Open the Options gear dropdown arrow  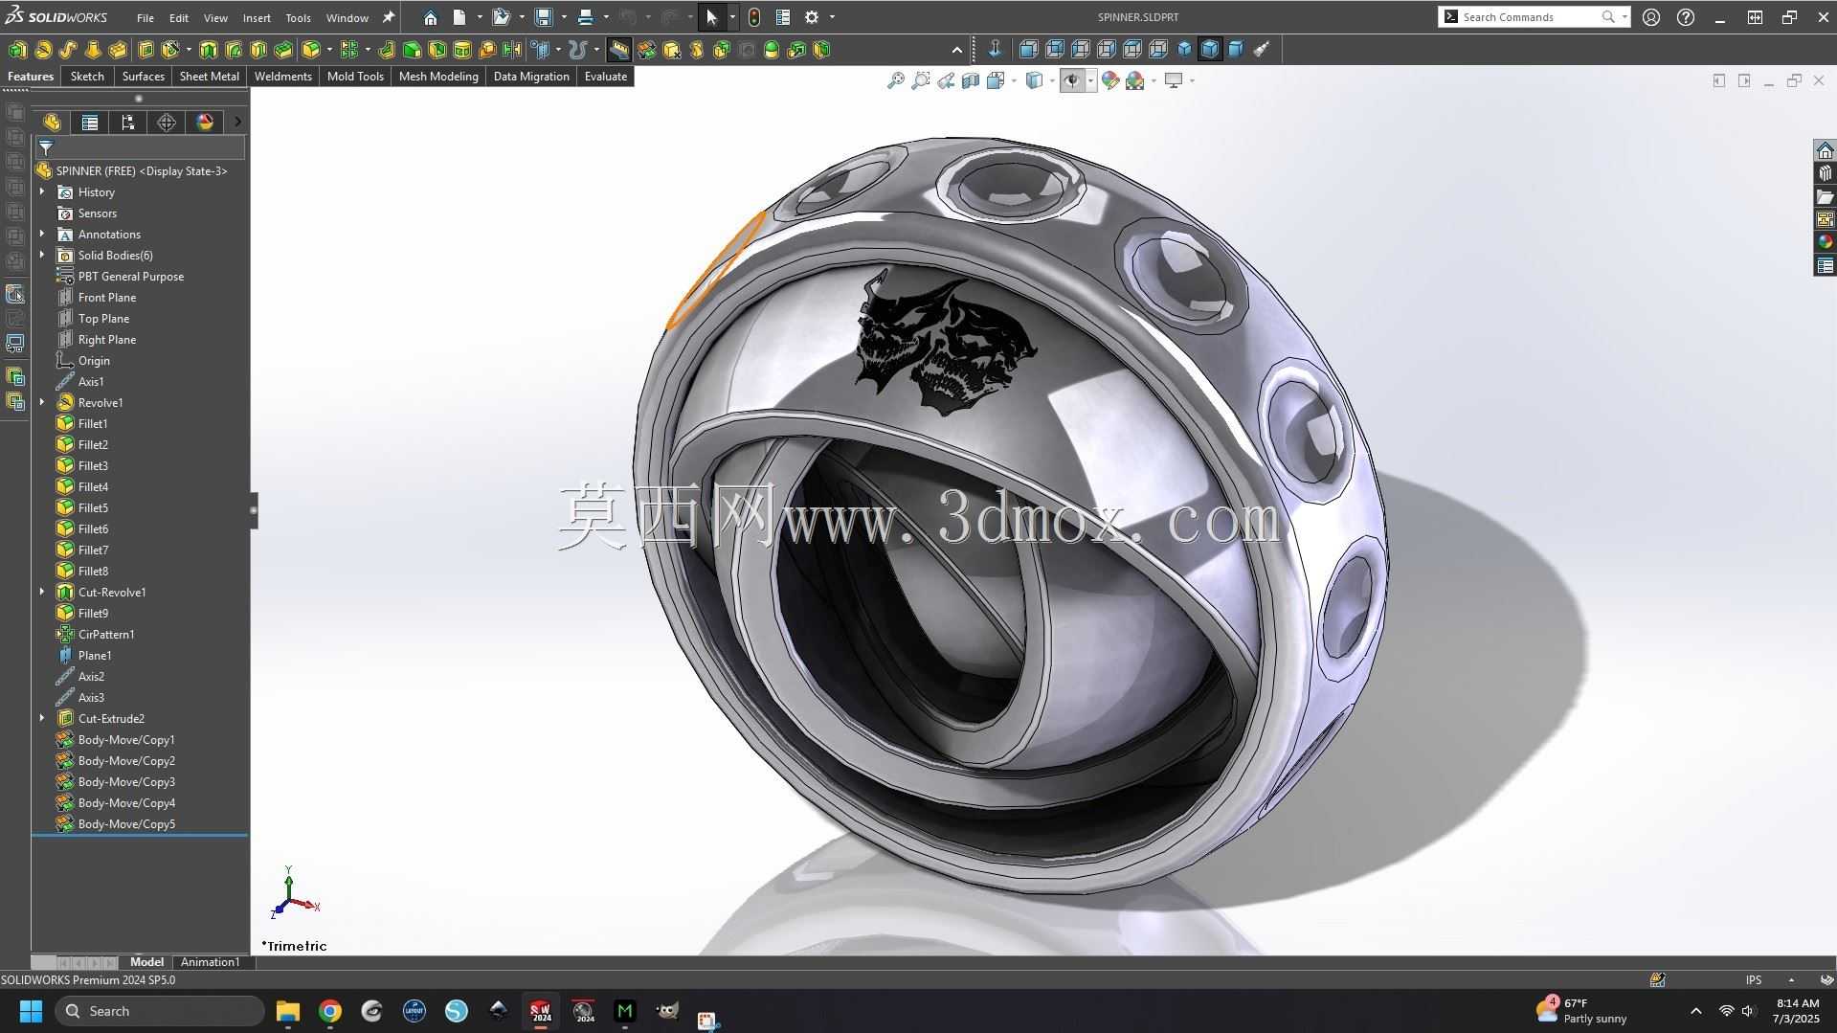point(832,17)
